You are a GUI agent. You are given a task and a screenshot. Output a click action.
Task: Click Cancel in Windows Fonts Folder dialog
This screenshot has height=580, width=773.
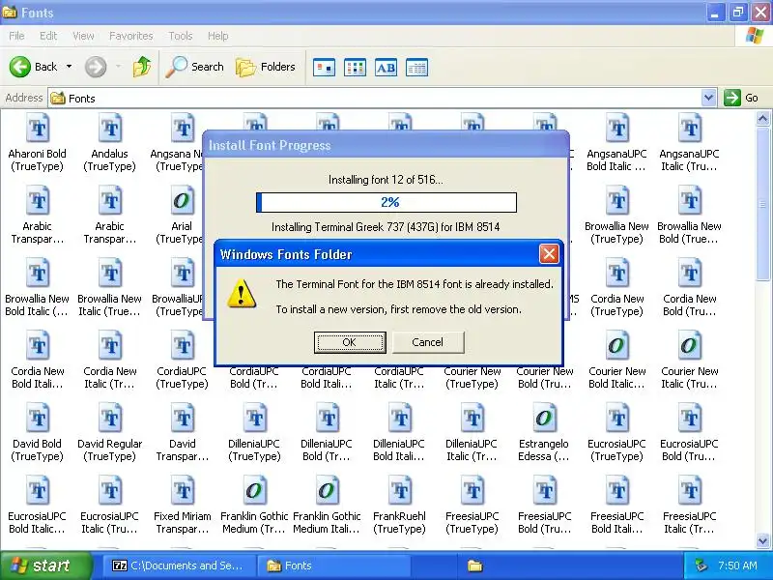428,342
